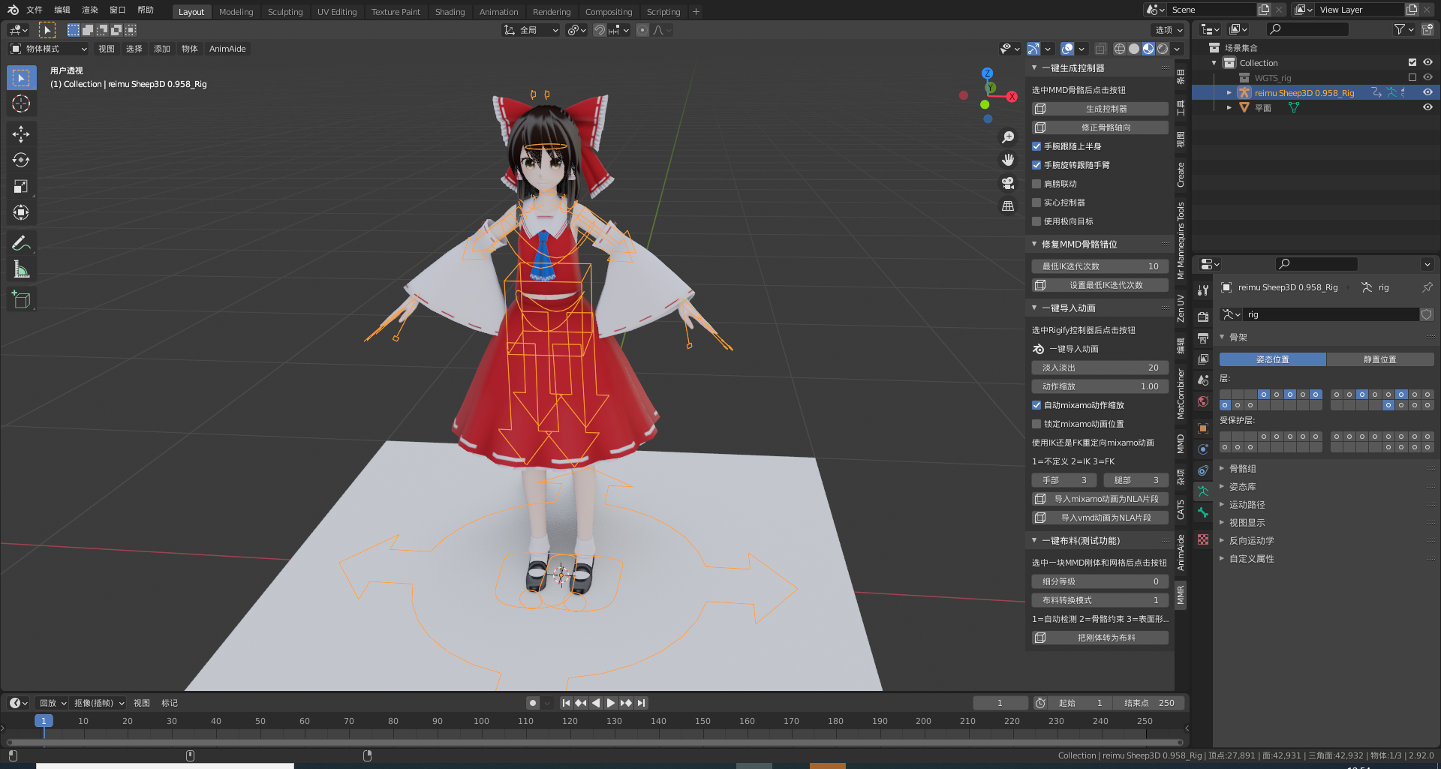
Task: Open the World properties tab
Action: tap(1203, 401)
